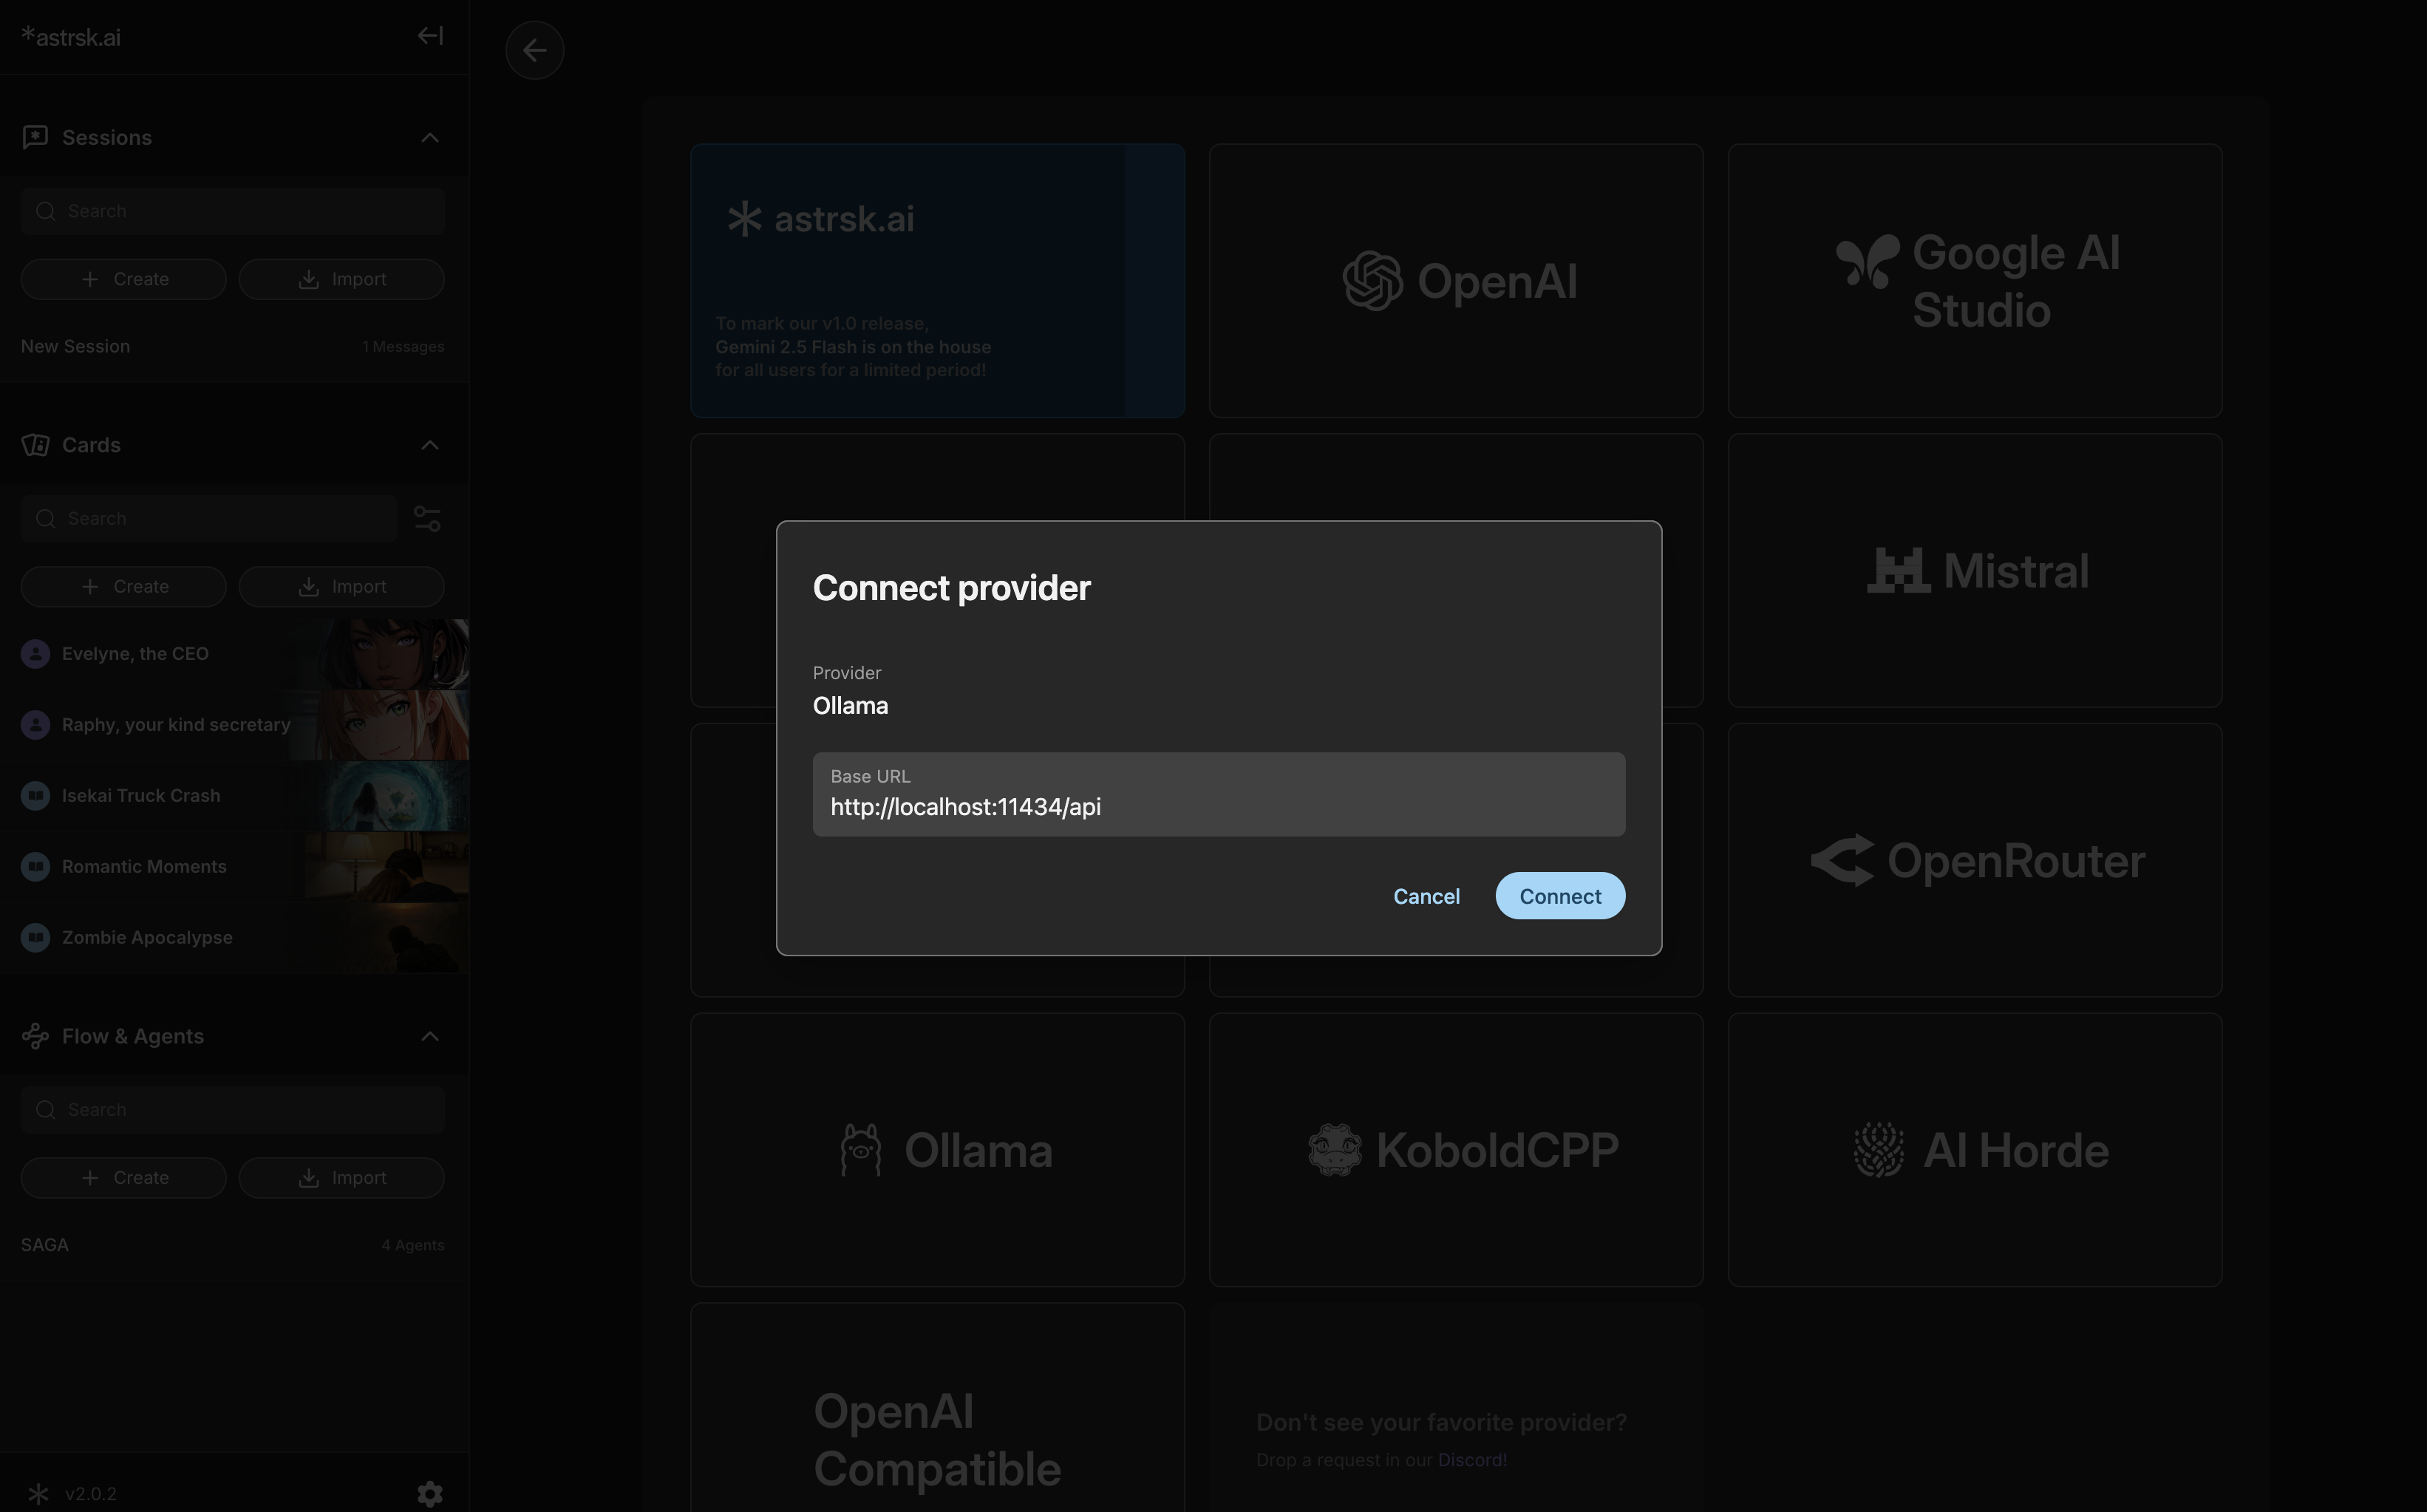Create a new session
Viewport: 2427px width, 1512px height.
pyautogui.click(x=123, y=279)
